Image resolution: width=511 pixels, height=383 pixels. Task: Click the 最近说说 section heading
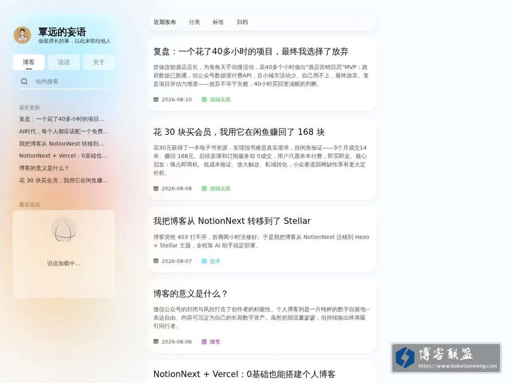(29, 205)
